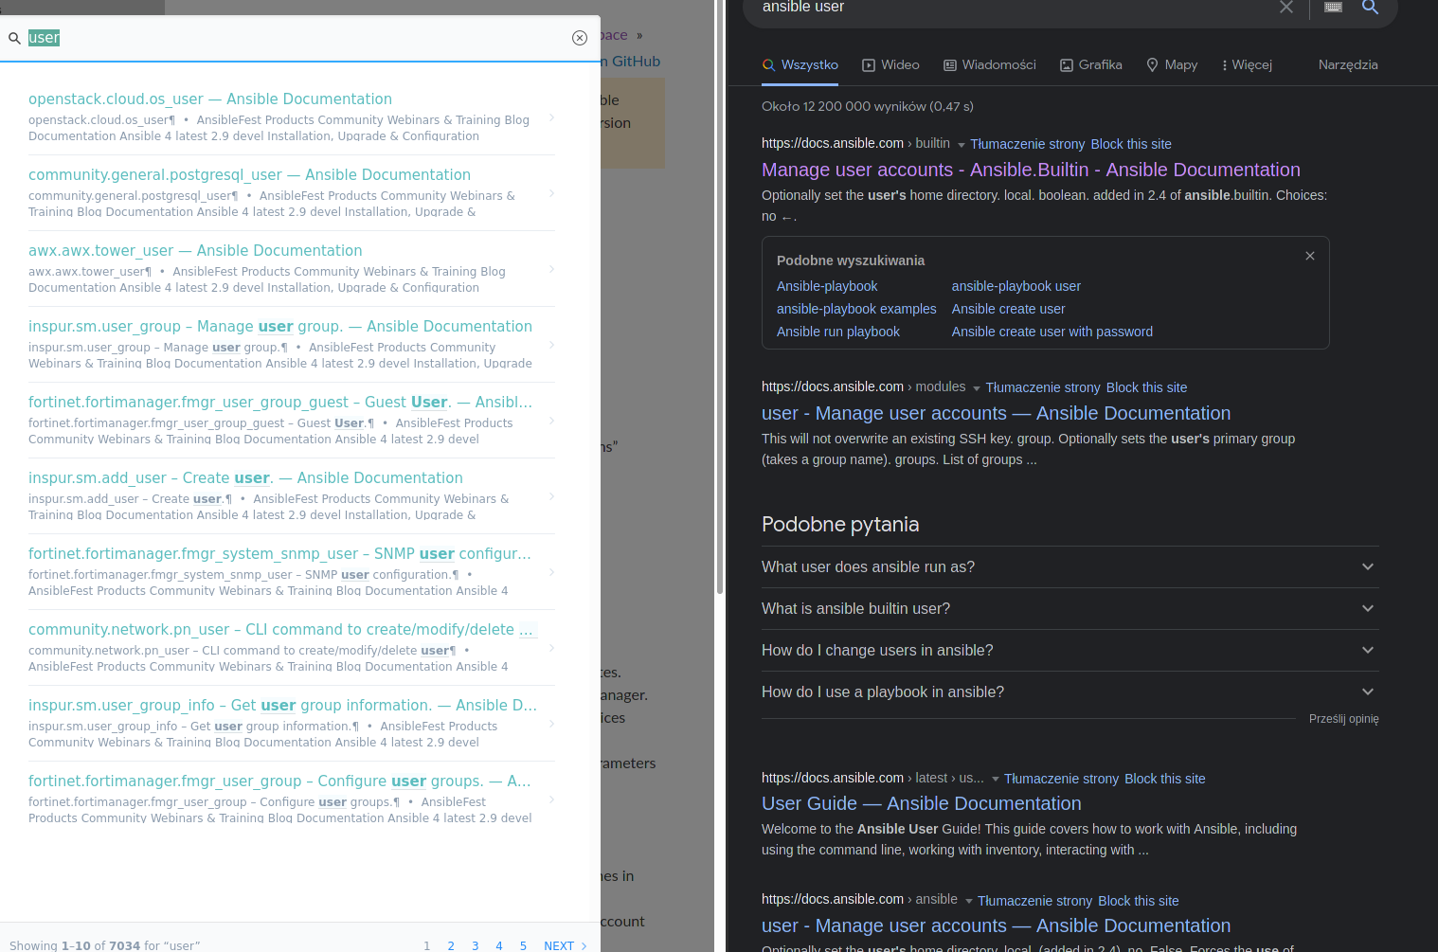The width and height of the screenshot is (1438, 952).
Task: Expand "What user does ansible run as?"
Action: (1070, 566)
